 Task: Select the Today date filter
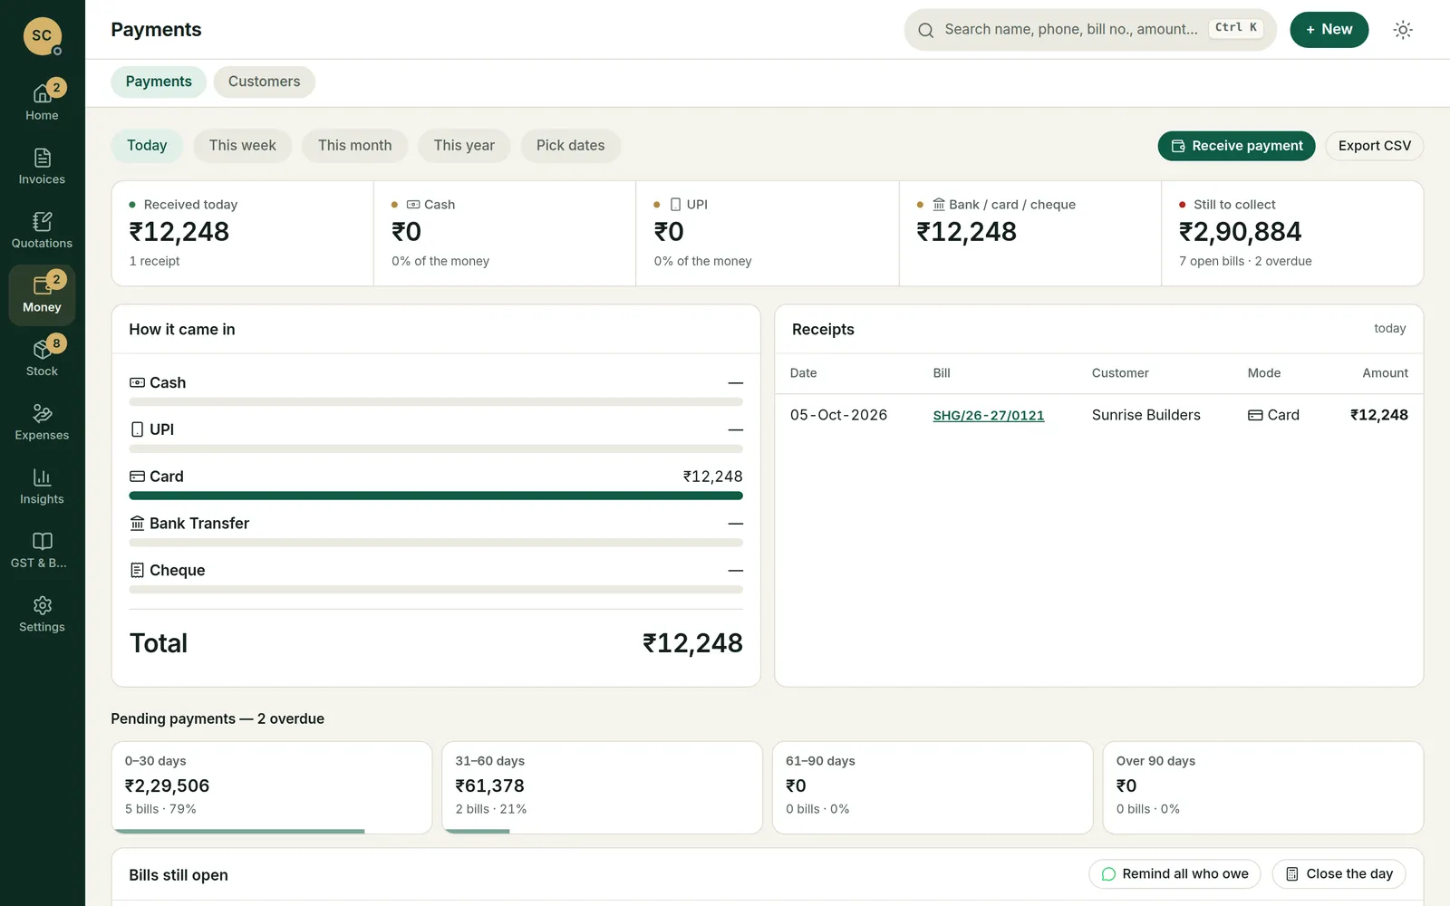click(147, 146)
